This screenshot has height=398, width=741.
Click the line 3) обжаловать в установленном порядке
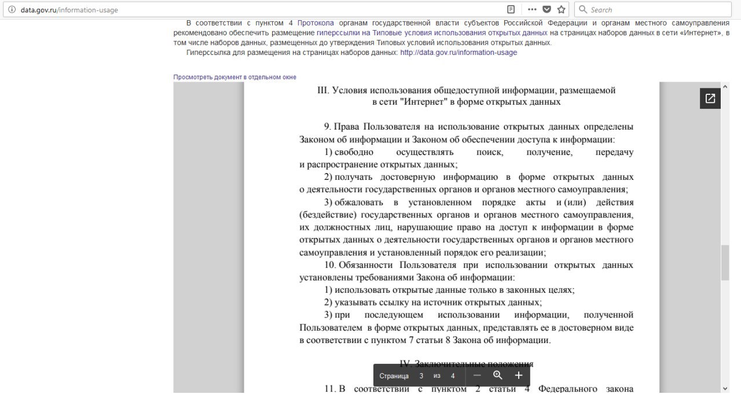[x=479, y=202]
